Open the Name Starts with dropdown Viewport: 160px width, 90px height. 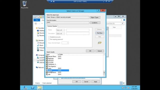pos(60,30)
